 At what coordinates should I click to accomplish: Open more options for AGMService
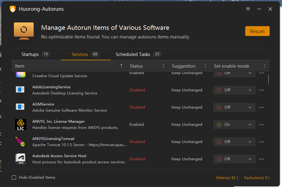[262, 107]
